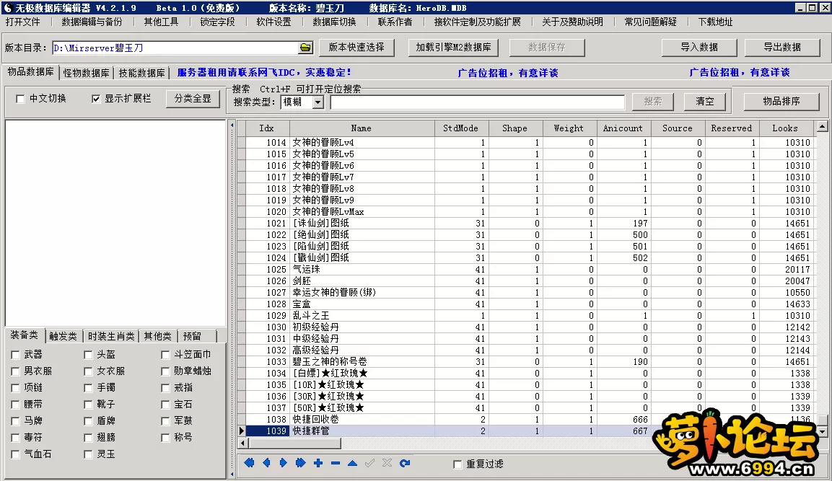This screenshot has width=832, height=481.
Task: Check the 头盔 category
Action: pos(88,355)
